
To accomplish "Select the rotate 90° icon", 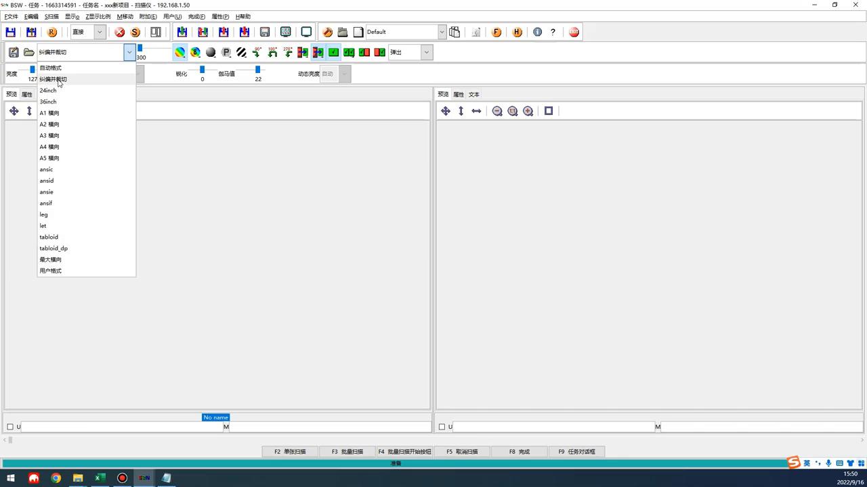I will 257,52.
